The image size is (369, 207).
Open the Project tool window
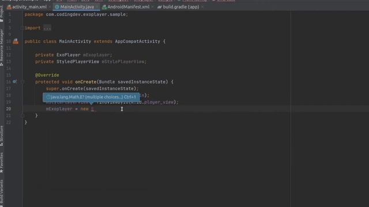coord(2,14)
